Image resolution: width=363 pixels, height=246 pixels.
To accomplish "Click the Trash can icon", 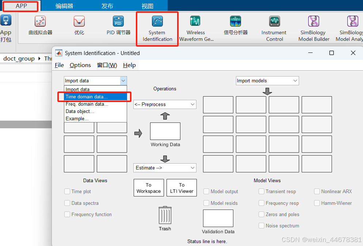I will (x=165, y=215).
